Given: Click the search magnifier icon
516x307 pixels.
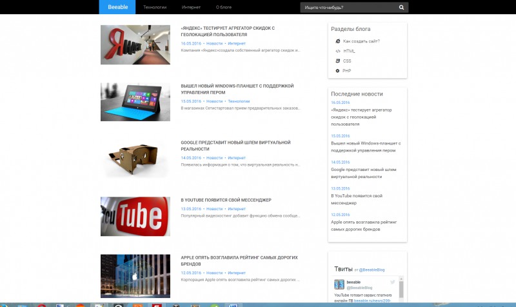Looking at the screenshot, I should (401, 7).
